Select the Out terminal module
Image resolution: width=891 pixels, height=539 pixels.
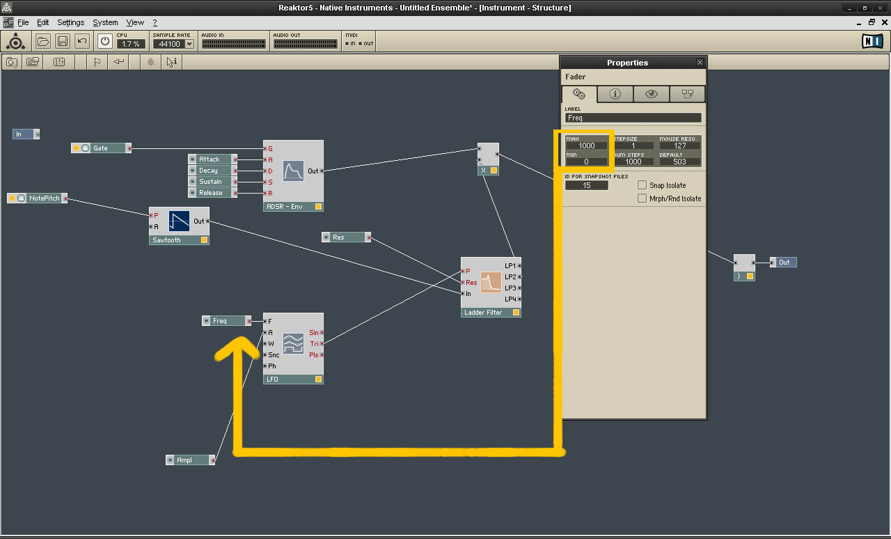point(783,263)
